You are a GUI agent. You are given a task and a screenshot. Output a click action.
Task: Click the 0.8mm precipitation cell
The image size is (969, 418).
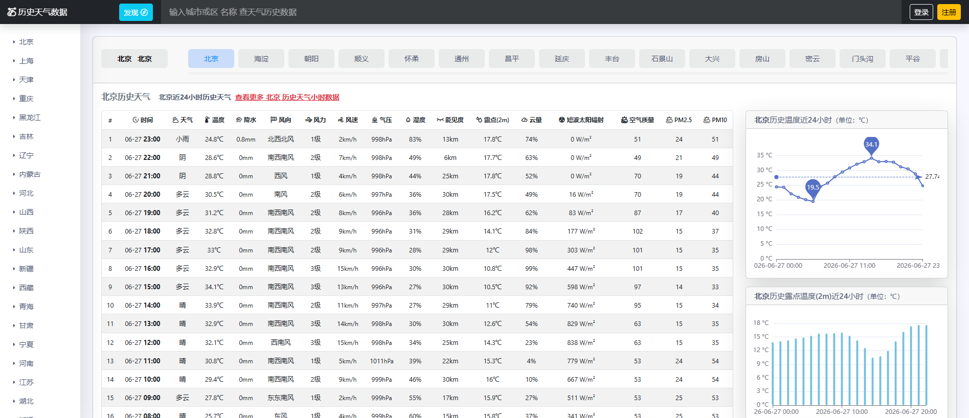point(246,139)
